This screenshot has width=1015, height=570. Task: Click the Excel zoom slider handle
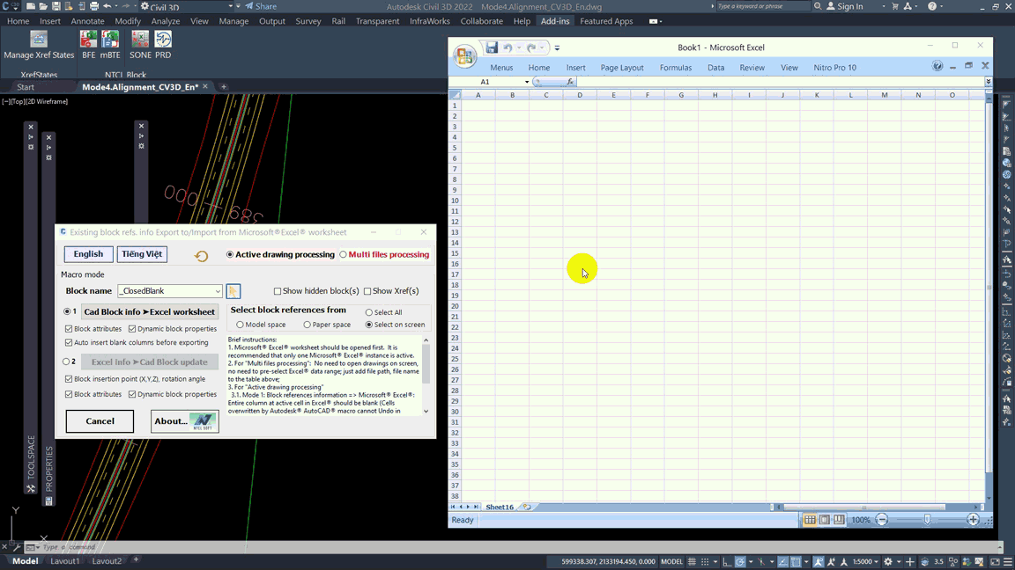[927, 520]
